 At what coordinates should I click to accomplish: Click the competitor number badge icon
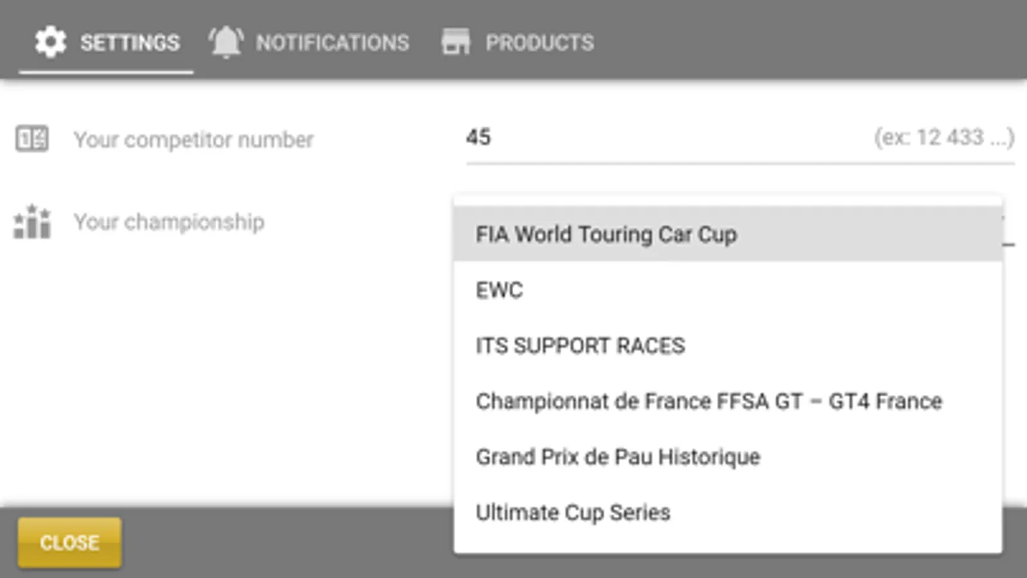pyautogui.click(x=31, y=139)
